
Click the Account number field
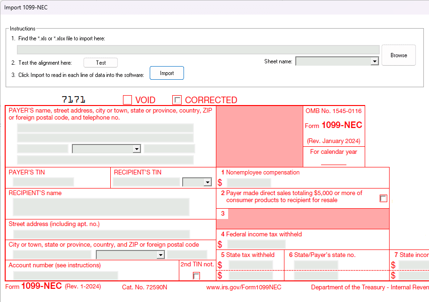(65, 275)
